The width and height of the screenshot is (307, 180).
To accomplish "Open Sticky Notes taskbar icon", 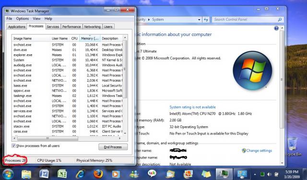I will point(206,174).
